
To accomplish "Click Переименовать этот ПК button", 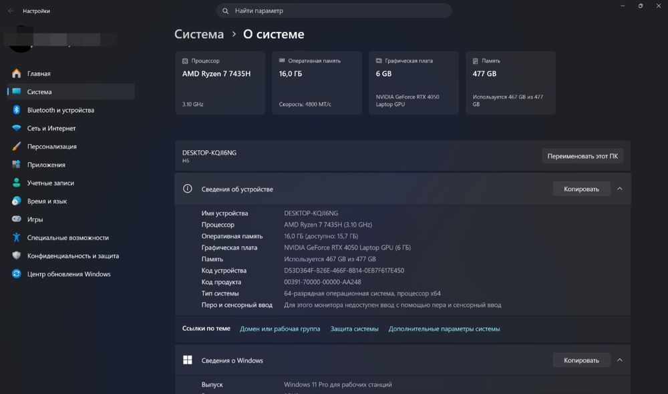I will [582, 156].
